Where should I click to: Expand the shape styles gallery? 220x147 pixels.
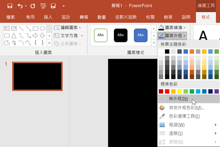point(154,43)
